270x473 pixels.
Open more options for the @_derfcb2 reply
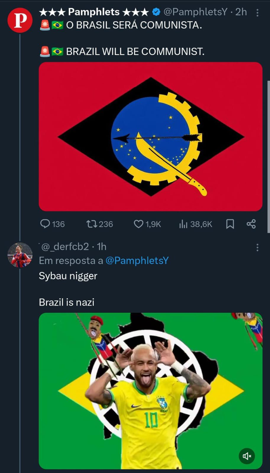(x=257, y=247)
